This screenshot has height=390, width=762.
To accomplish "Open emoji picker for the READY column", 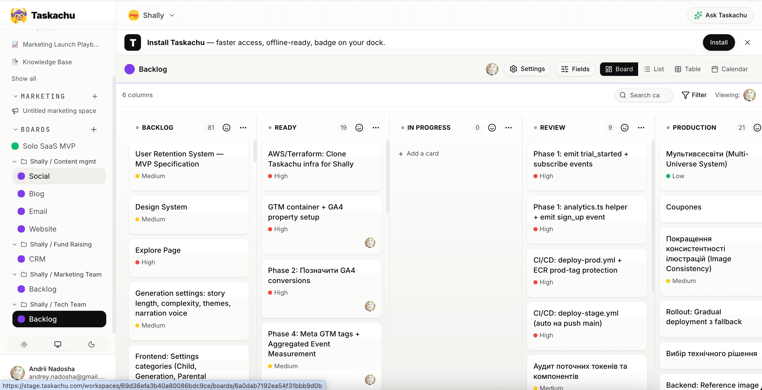I will tap(359, 128).
